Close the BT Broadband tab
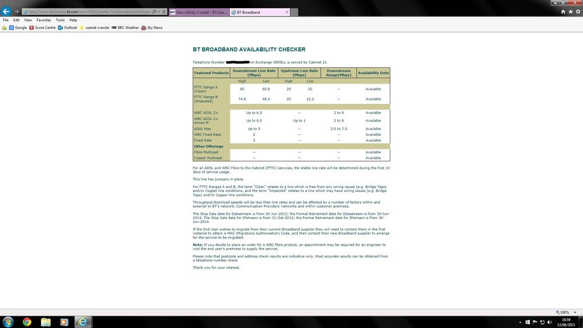Viewport: 583px width, 328px height. point(287,12)
